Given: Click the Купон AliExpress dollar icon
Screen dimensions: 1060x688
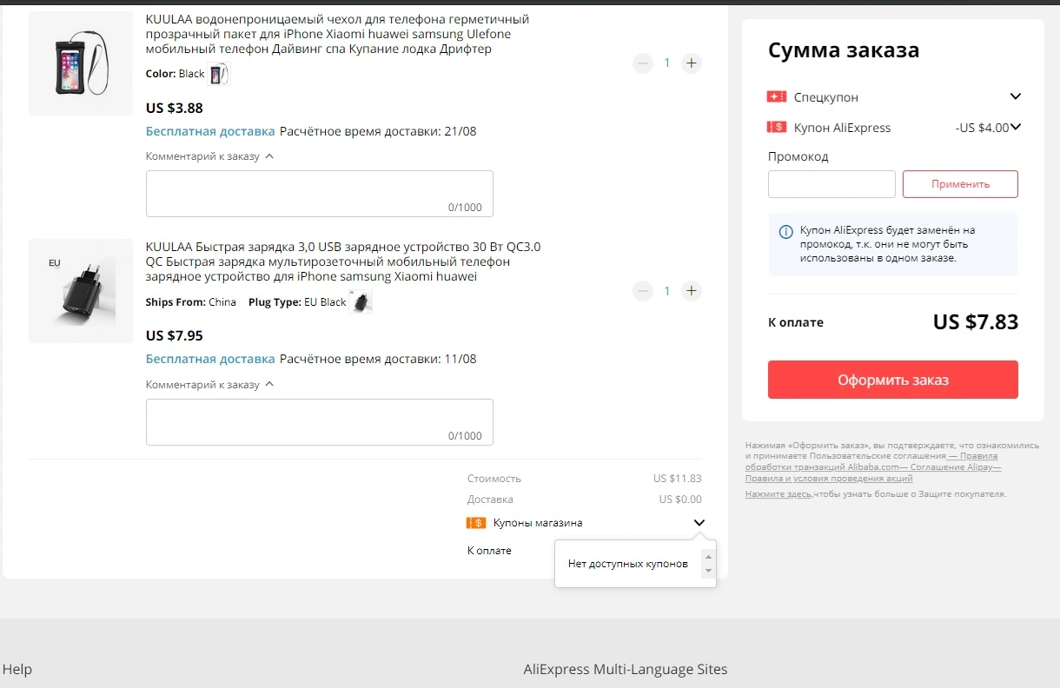Looking at the screenshot, I should pos(777,128).
